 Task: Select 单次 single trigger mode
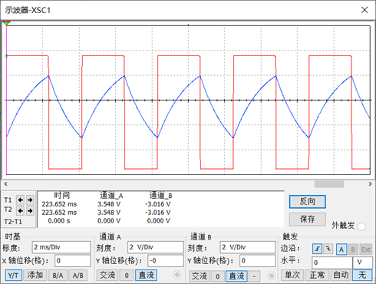coord(292,275)
